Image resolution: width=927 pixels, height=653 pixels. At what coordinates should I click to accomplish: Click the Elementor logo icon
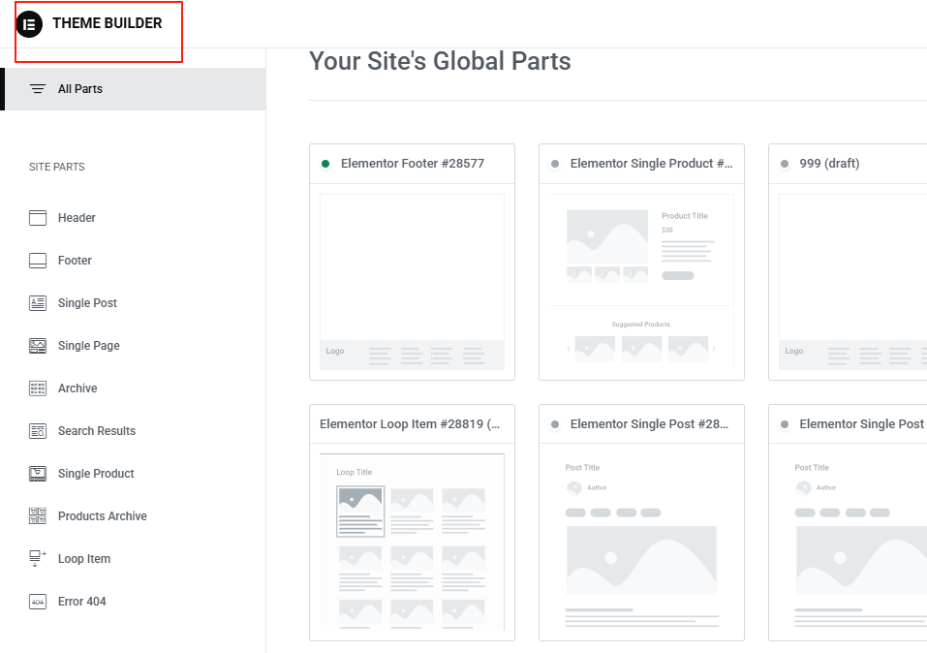pyautogui.click(x=30, y=24)
